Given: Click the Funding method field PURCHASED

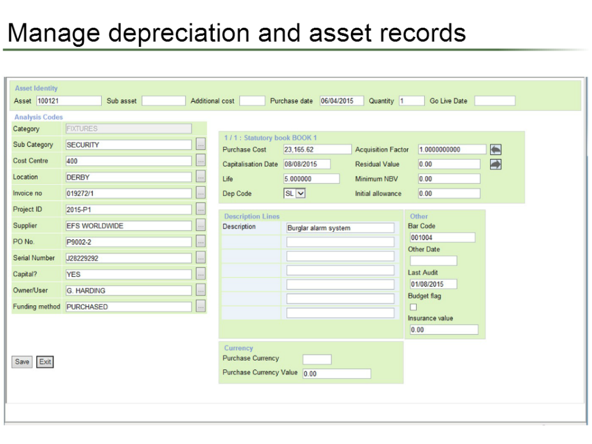Looking at the screenshot, I should click(x=128, y=307).
